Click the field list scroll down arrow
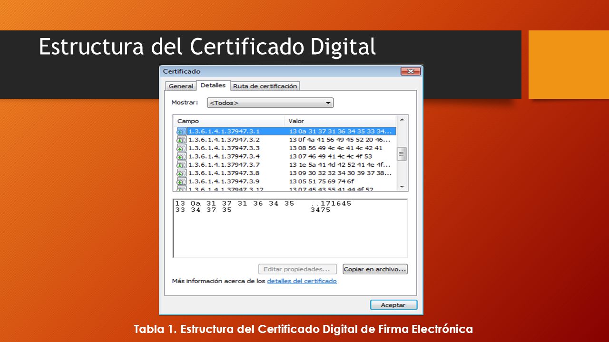 pos(402,186)
